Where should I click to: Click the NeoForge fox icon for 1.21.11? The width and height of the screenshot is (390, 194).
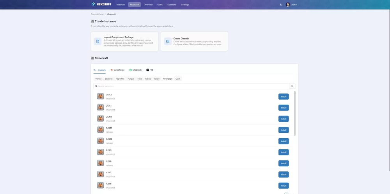(101, 130)
